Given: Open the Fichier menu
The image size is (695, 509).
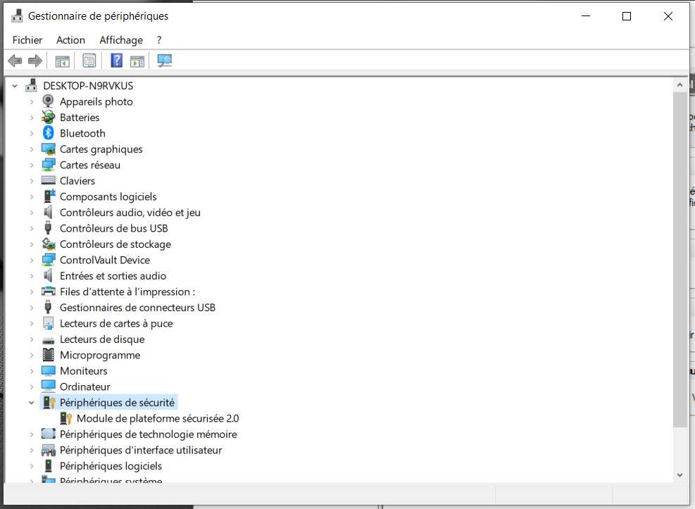Looking at the screenshot, I should tap(27, 40).
